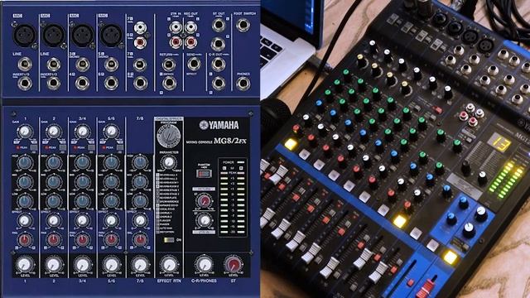Adjust red ST master level knob
The width and height of the screenshot is (530, 298).
click(234, 265)
